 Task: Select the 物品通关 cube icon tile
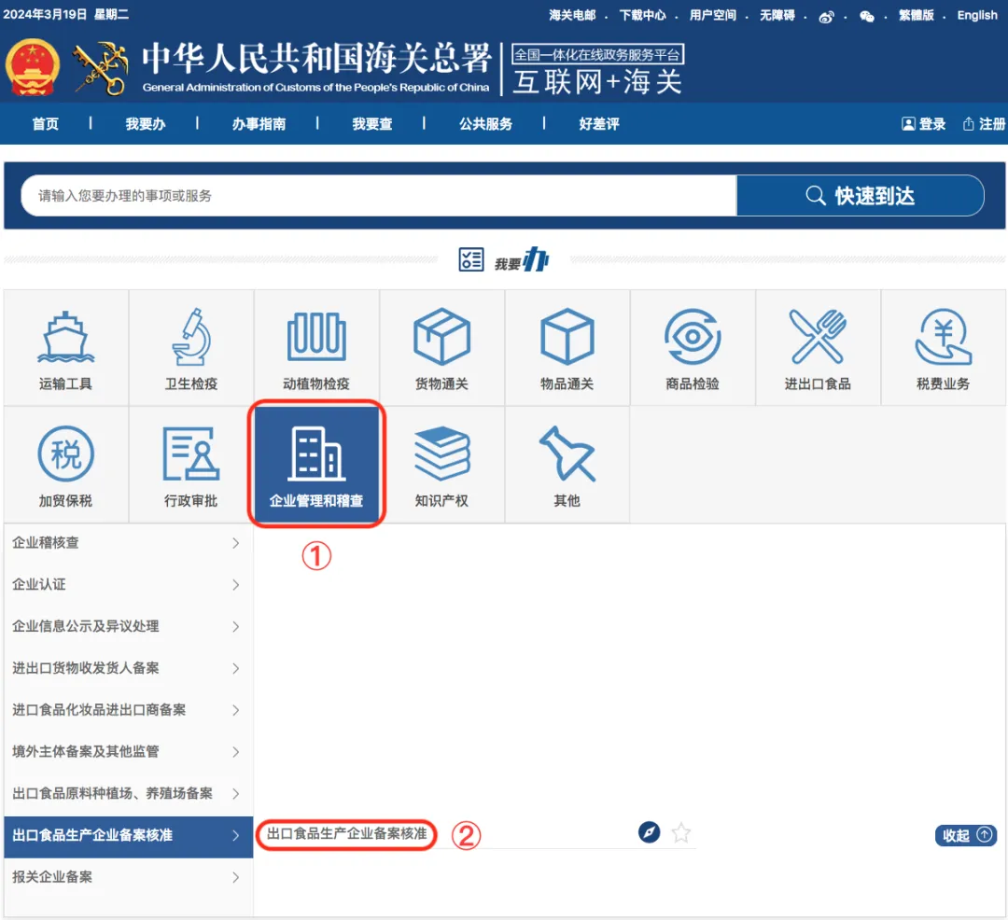567,348
